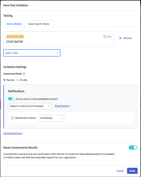
Task: Select the CCAT AU/UK test card
Action: (x=59, y=39)
